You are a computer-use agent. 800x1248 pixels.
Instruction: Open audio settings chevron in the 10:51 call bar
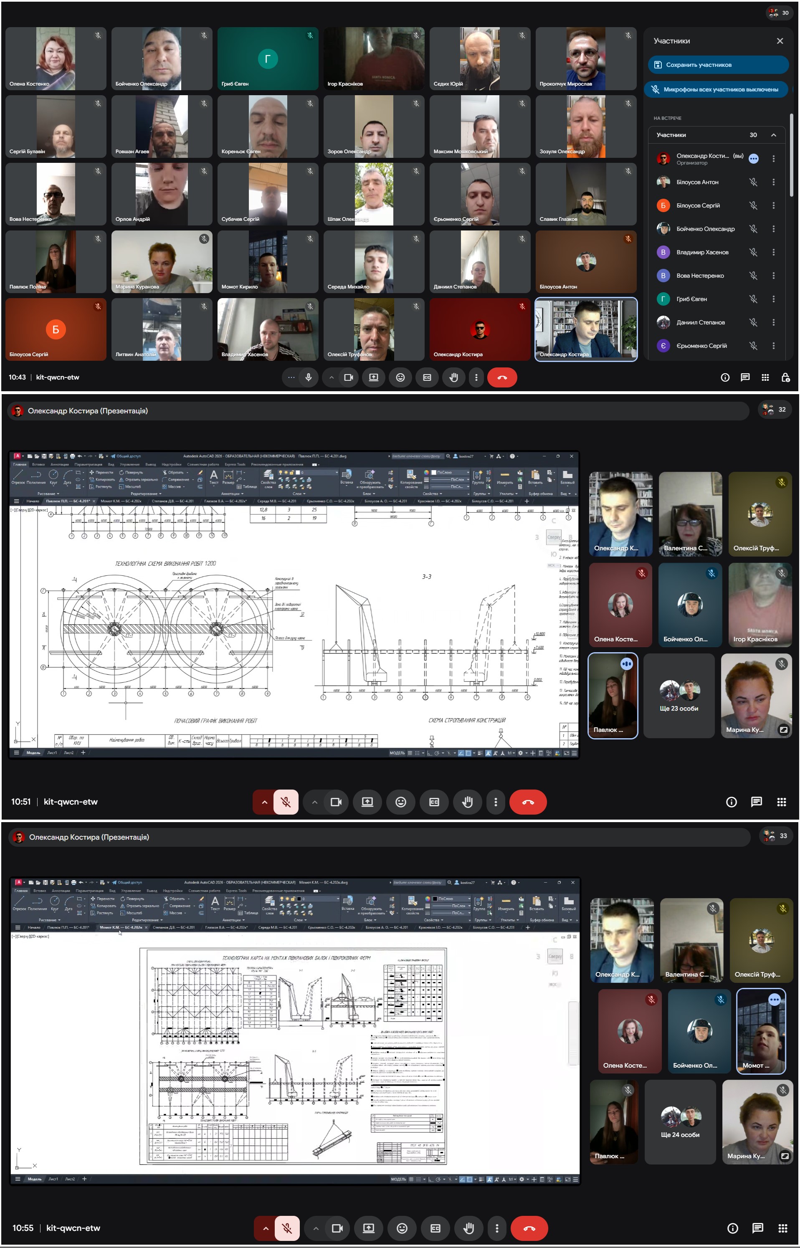pyautogui.click(x=264, y=802)
